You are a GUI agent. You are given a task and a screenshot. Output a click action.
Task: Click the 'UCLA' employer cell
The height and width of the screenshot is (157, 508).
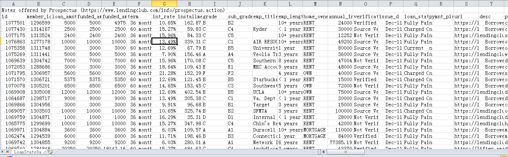[265, 92]
